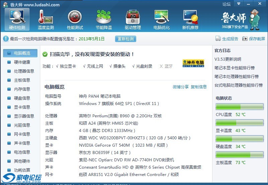The height and width of the screenshot is (185, 268).
Task: Click the 硬盘温度 progress bar
Action: 240,139
